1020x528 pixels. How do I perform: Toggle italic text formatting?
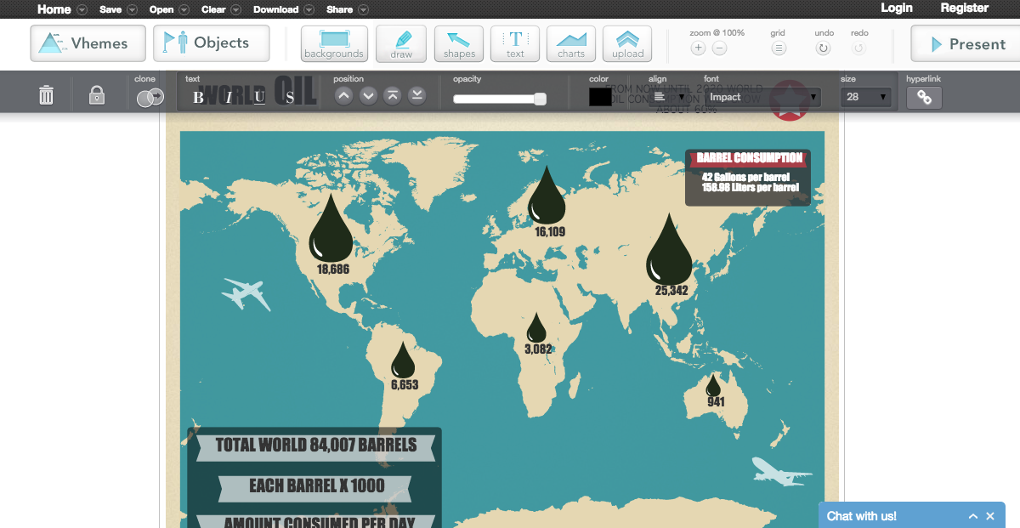tap(229, 98)
